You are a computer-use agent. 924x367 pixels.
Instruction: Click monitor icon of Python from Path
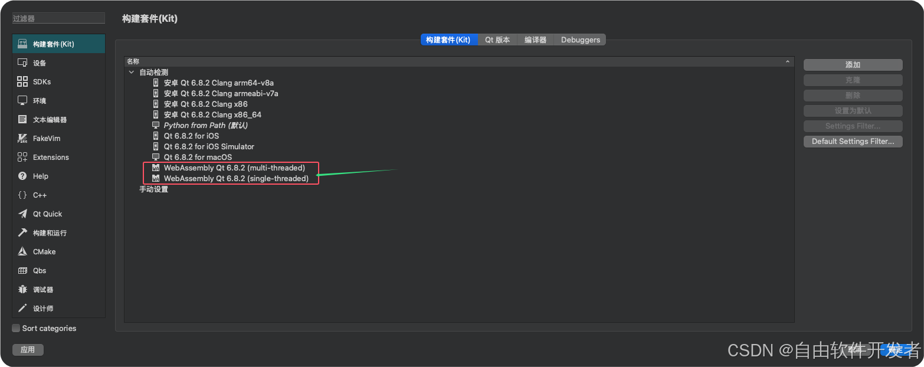156,126
